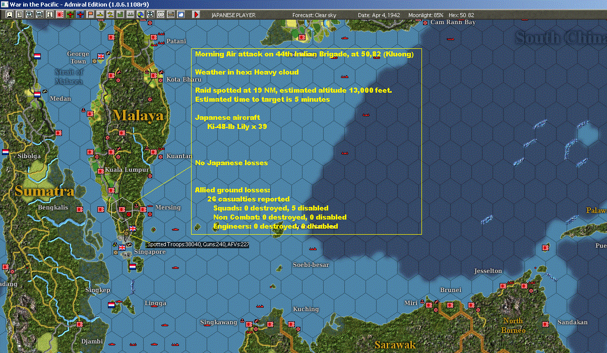Select British flag unit north of Singapore

click(132, 228)
